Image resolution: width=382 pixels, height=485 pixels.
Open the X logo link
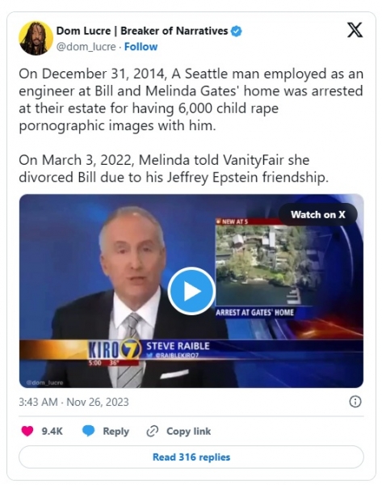click(355, 30)
